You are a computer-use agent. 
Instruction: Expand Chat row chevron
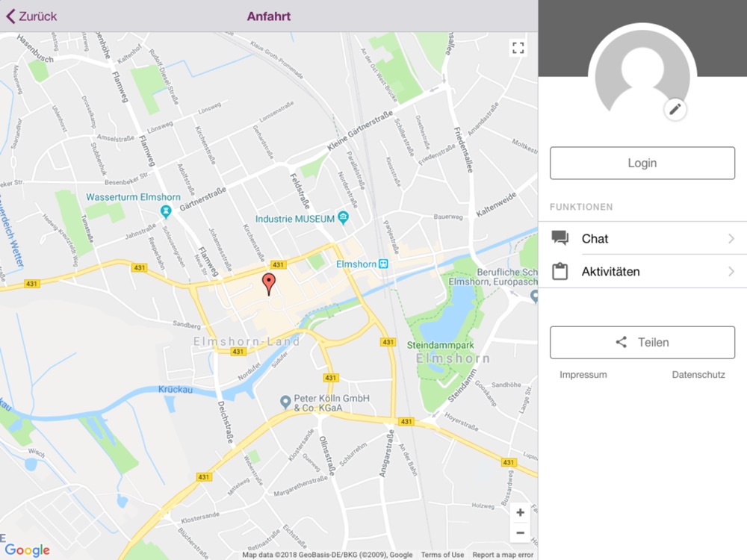731,238
